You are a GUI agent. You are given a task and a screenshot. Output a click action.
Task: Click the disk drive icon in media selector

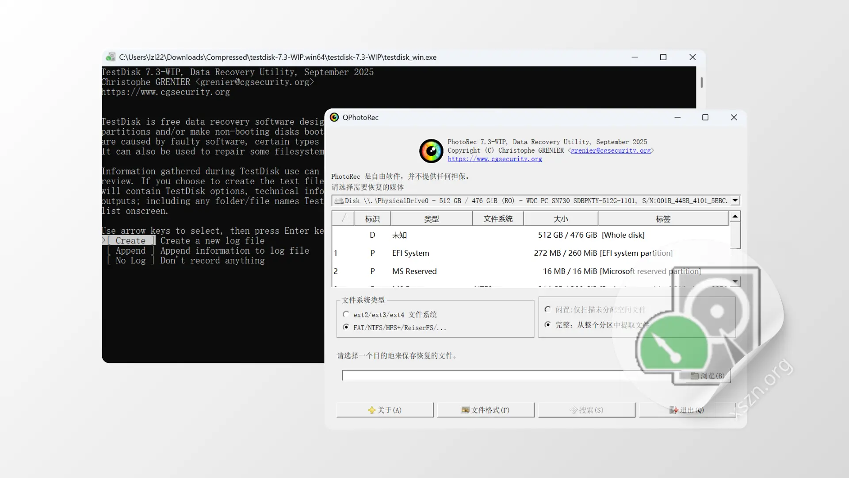pyautogui.click(x=339, y=200)
